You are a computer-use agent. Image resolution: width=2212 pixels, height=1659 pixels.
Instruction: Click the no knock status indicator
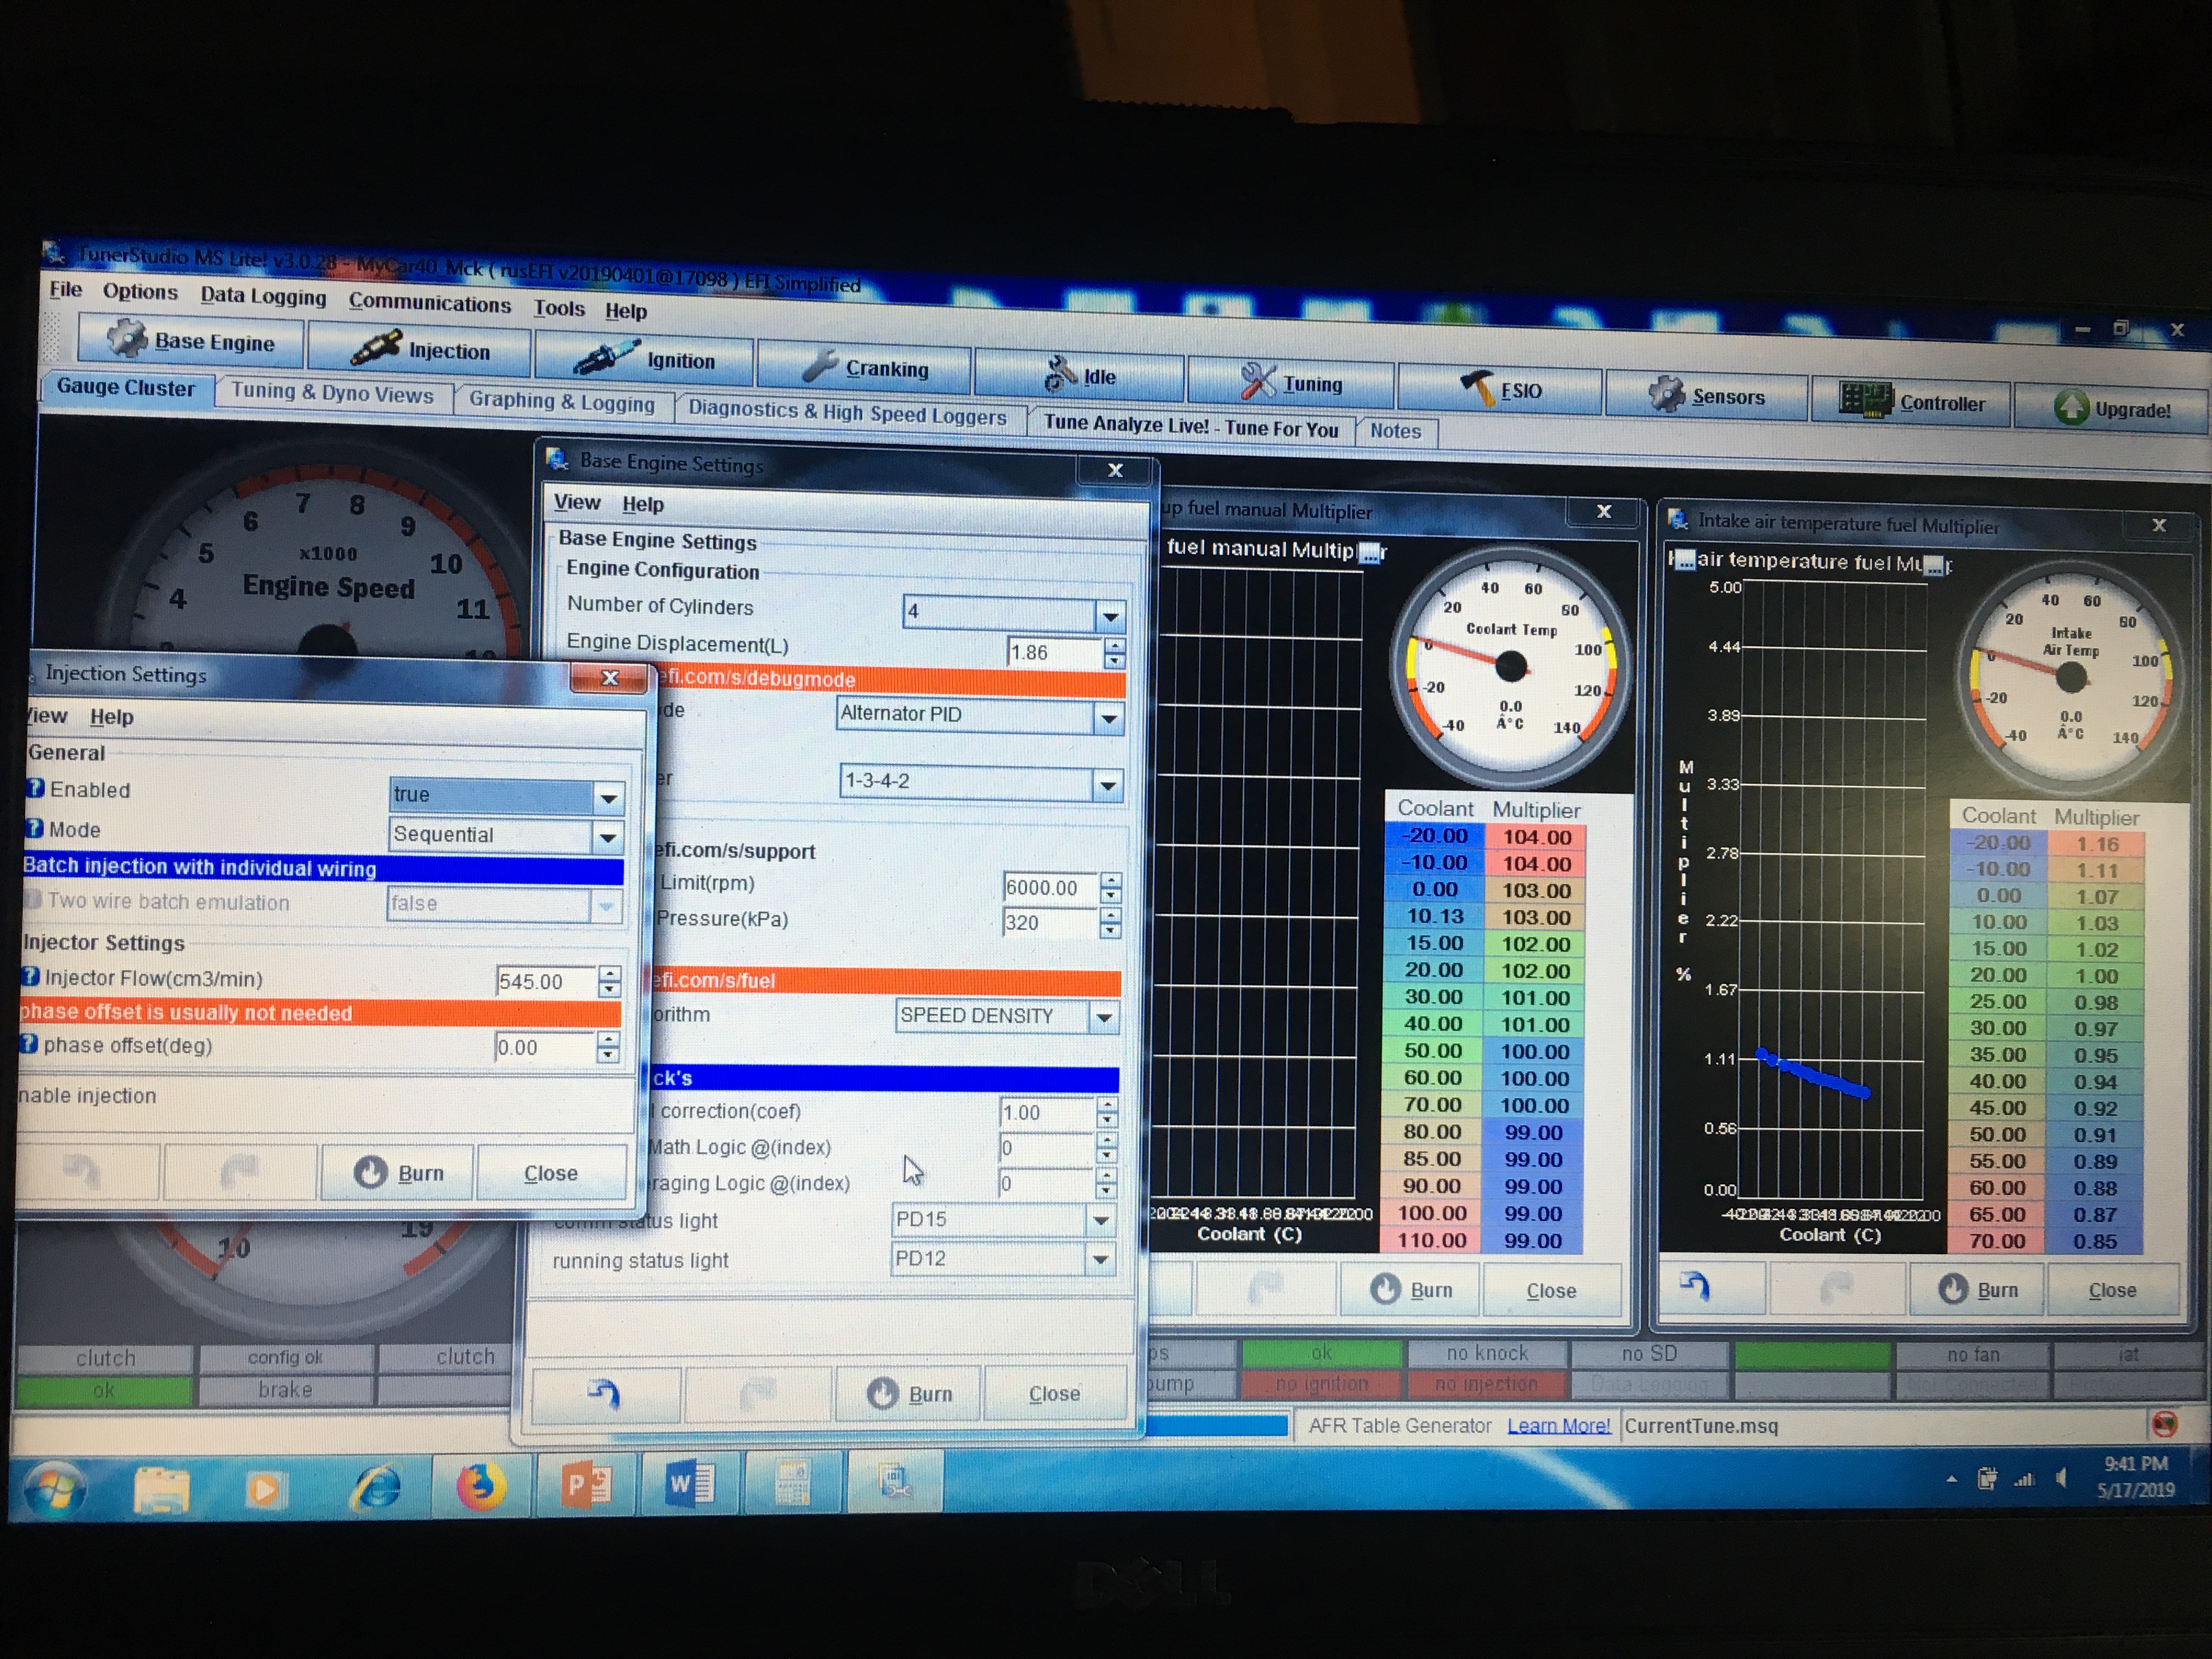tap(1487, 1352)
